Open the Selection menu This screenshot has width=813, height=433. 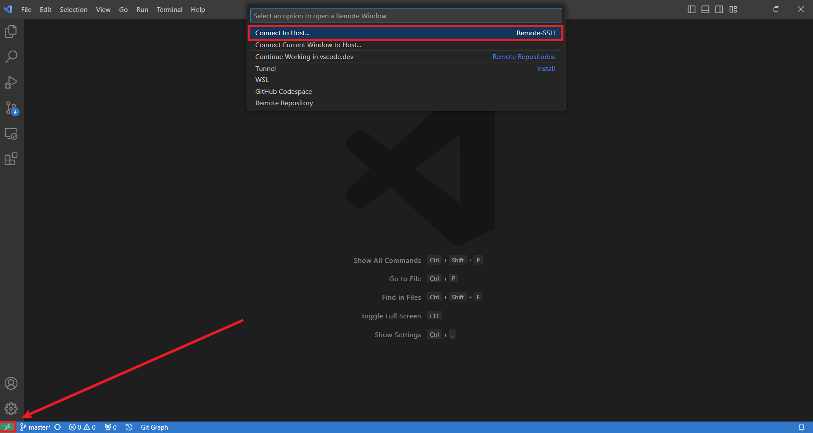pos(73,9)
